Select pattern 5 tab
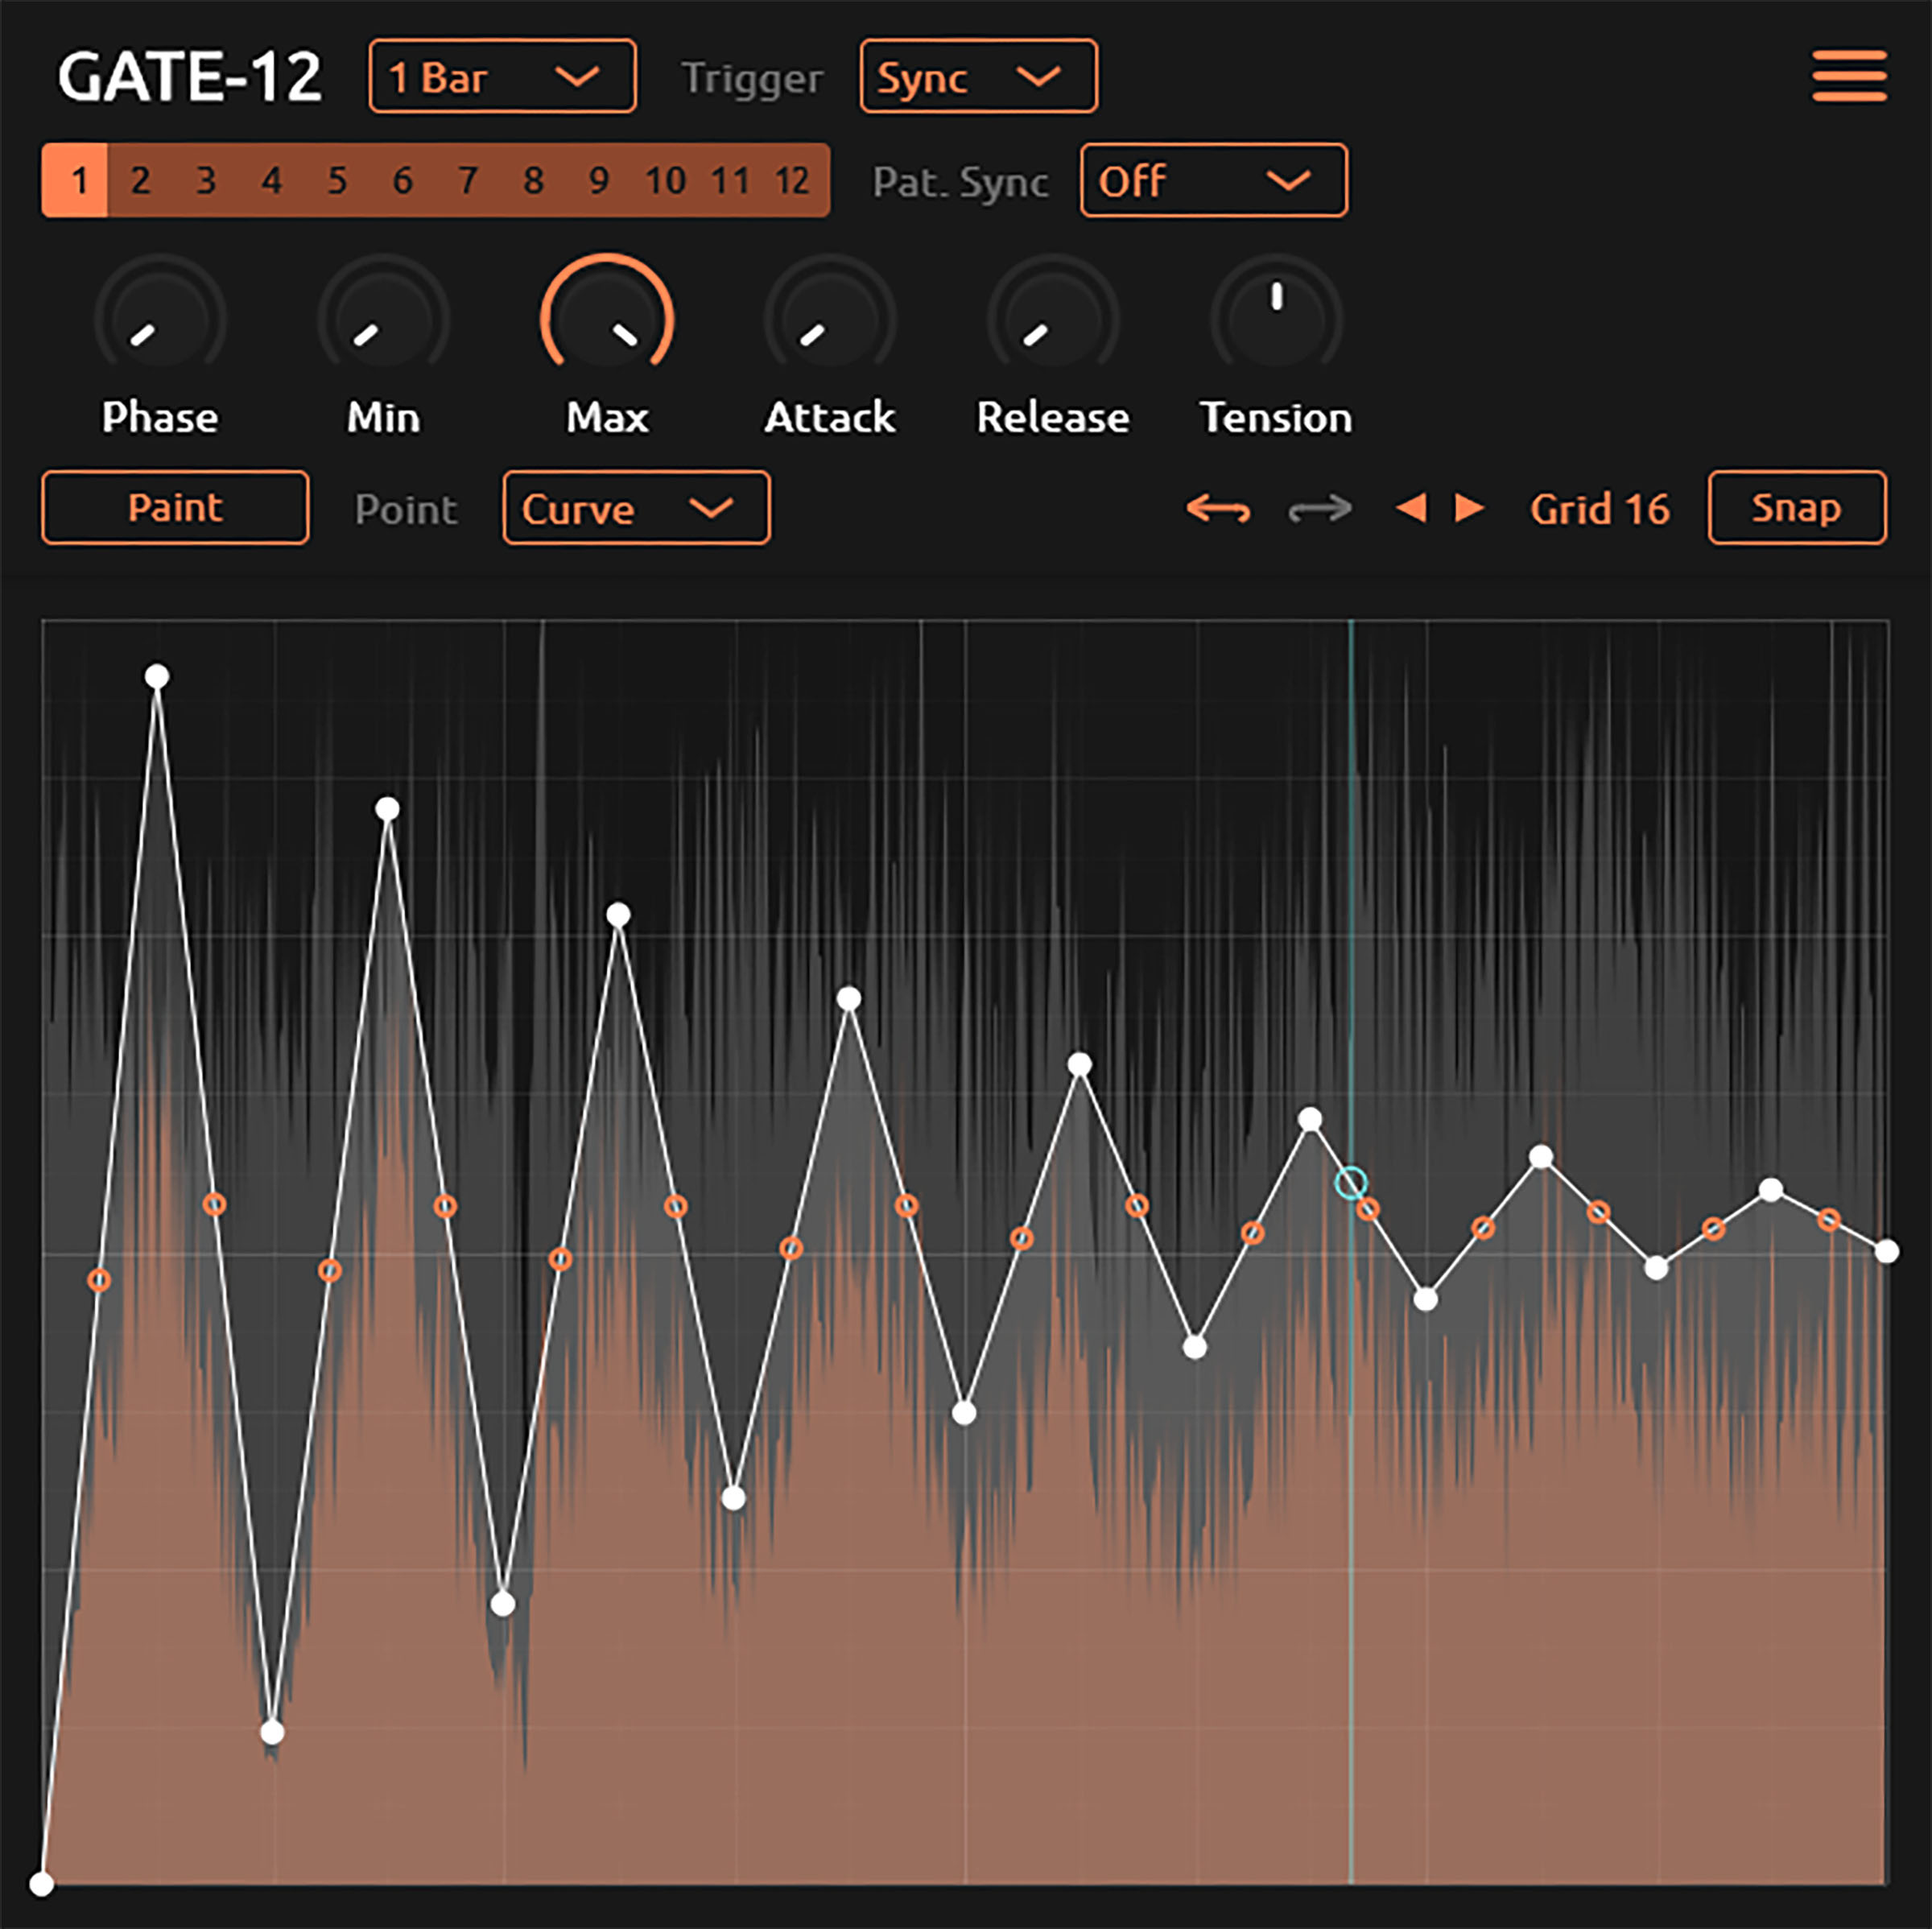1932x1929 pixels. click(337, 181)
